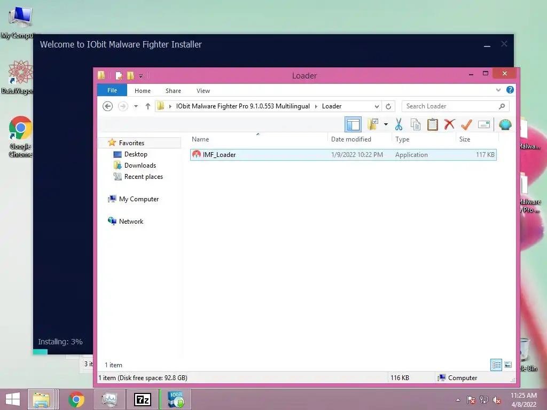Image resolution: width=547 pixels, height=410 pixels.
Task: Select the IMF_Loader application file
Action: 343,155
